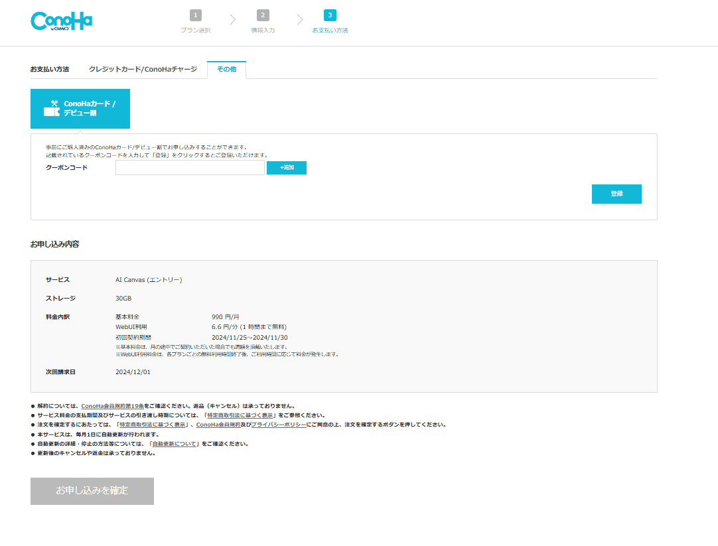This screenshot has height=546, width=718.
Task: Click the 2024/11/25~2024/11/30 contract period
Action: click(x=250, y=337)
